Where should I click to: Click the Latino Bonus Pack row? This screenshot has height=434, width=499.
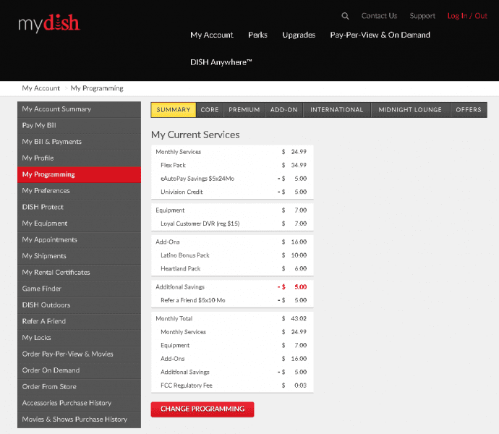click(x=232, y=255)
